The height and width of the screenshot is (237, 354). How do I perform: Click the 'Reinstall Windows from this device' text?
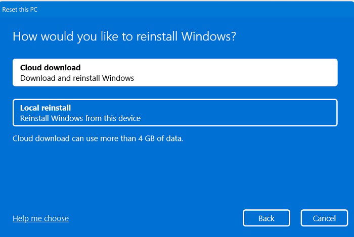click(80, 118)
